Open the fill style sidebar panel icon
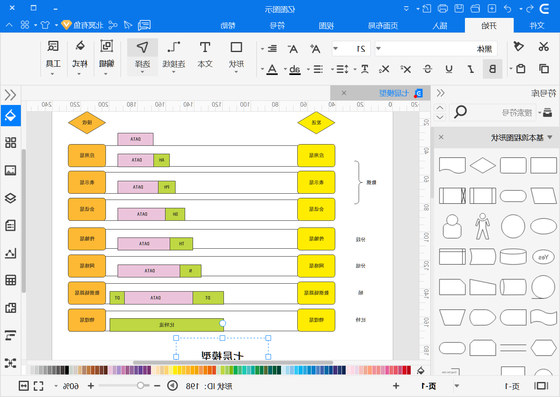The height and width of the screenshot is (397, 560). tap(10, 115)
